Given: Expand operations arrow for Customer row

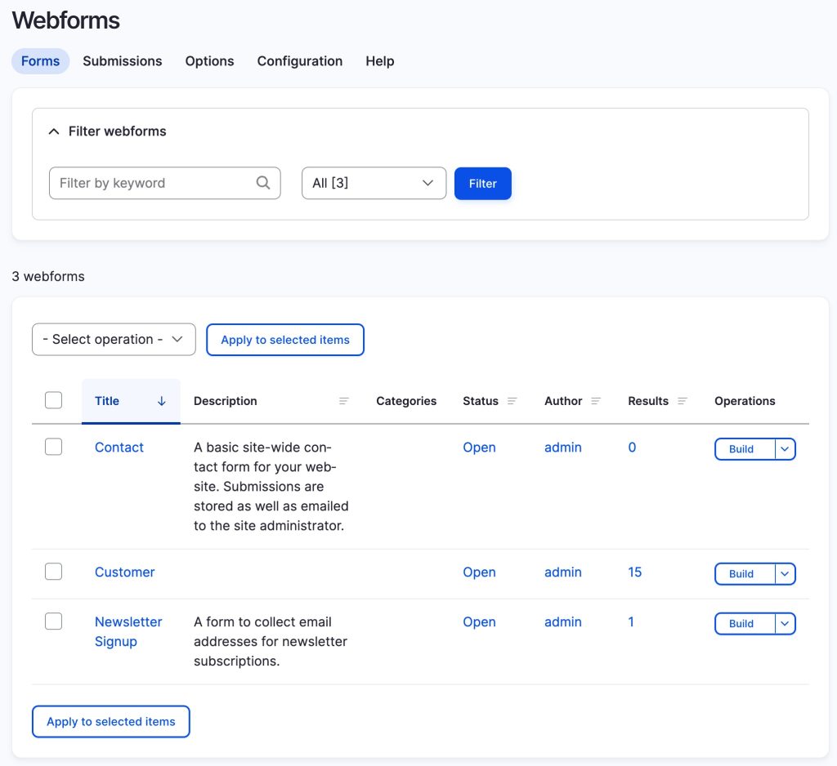Looking at the screenshot, I should 785,574.
